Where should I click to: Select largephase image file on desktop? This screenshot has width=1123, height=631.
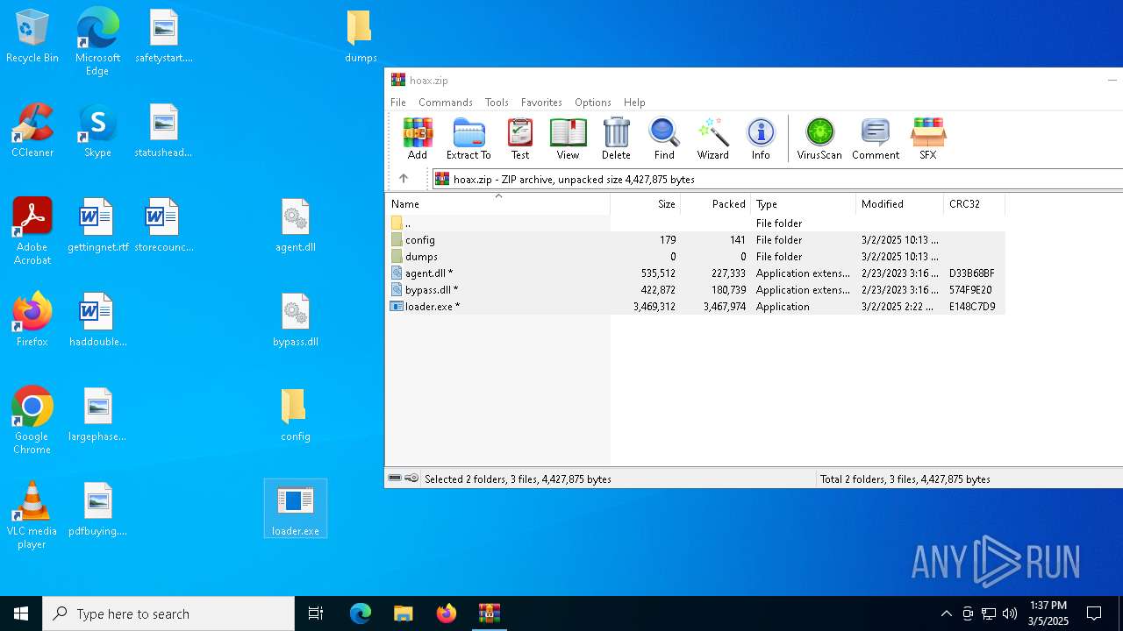[97, 415]
